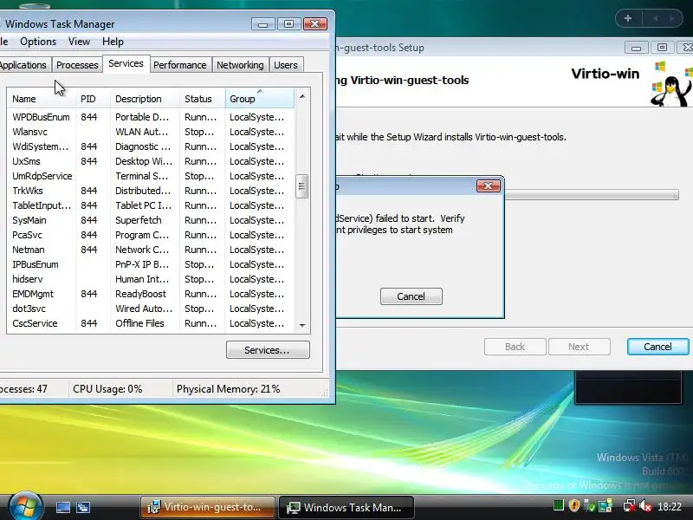Click Task Manager CPU meter tray icon
This screenshot has width=693, height=520.
(559, 505)
